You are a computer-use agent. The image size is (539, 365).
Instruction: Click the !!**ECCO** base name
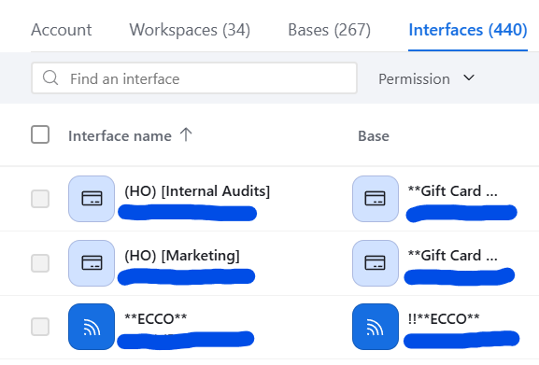click(444, 319)
